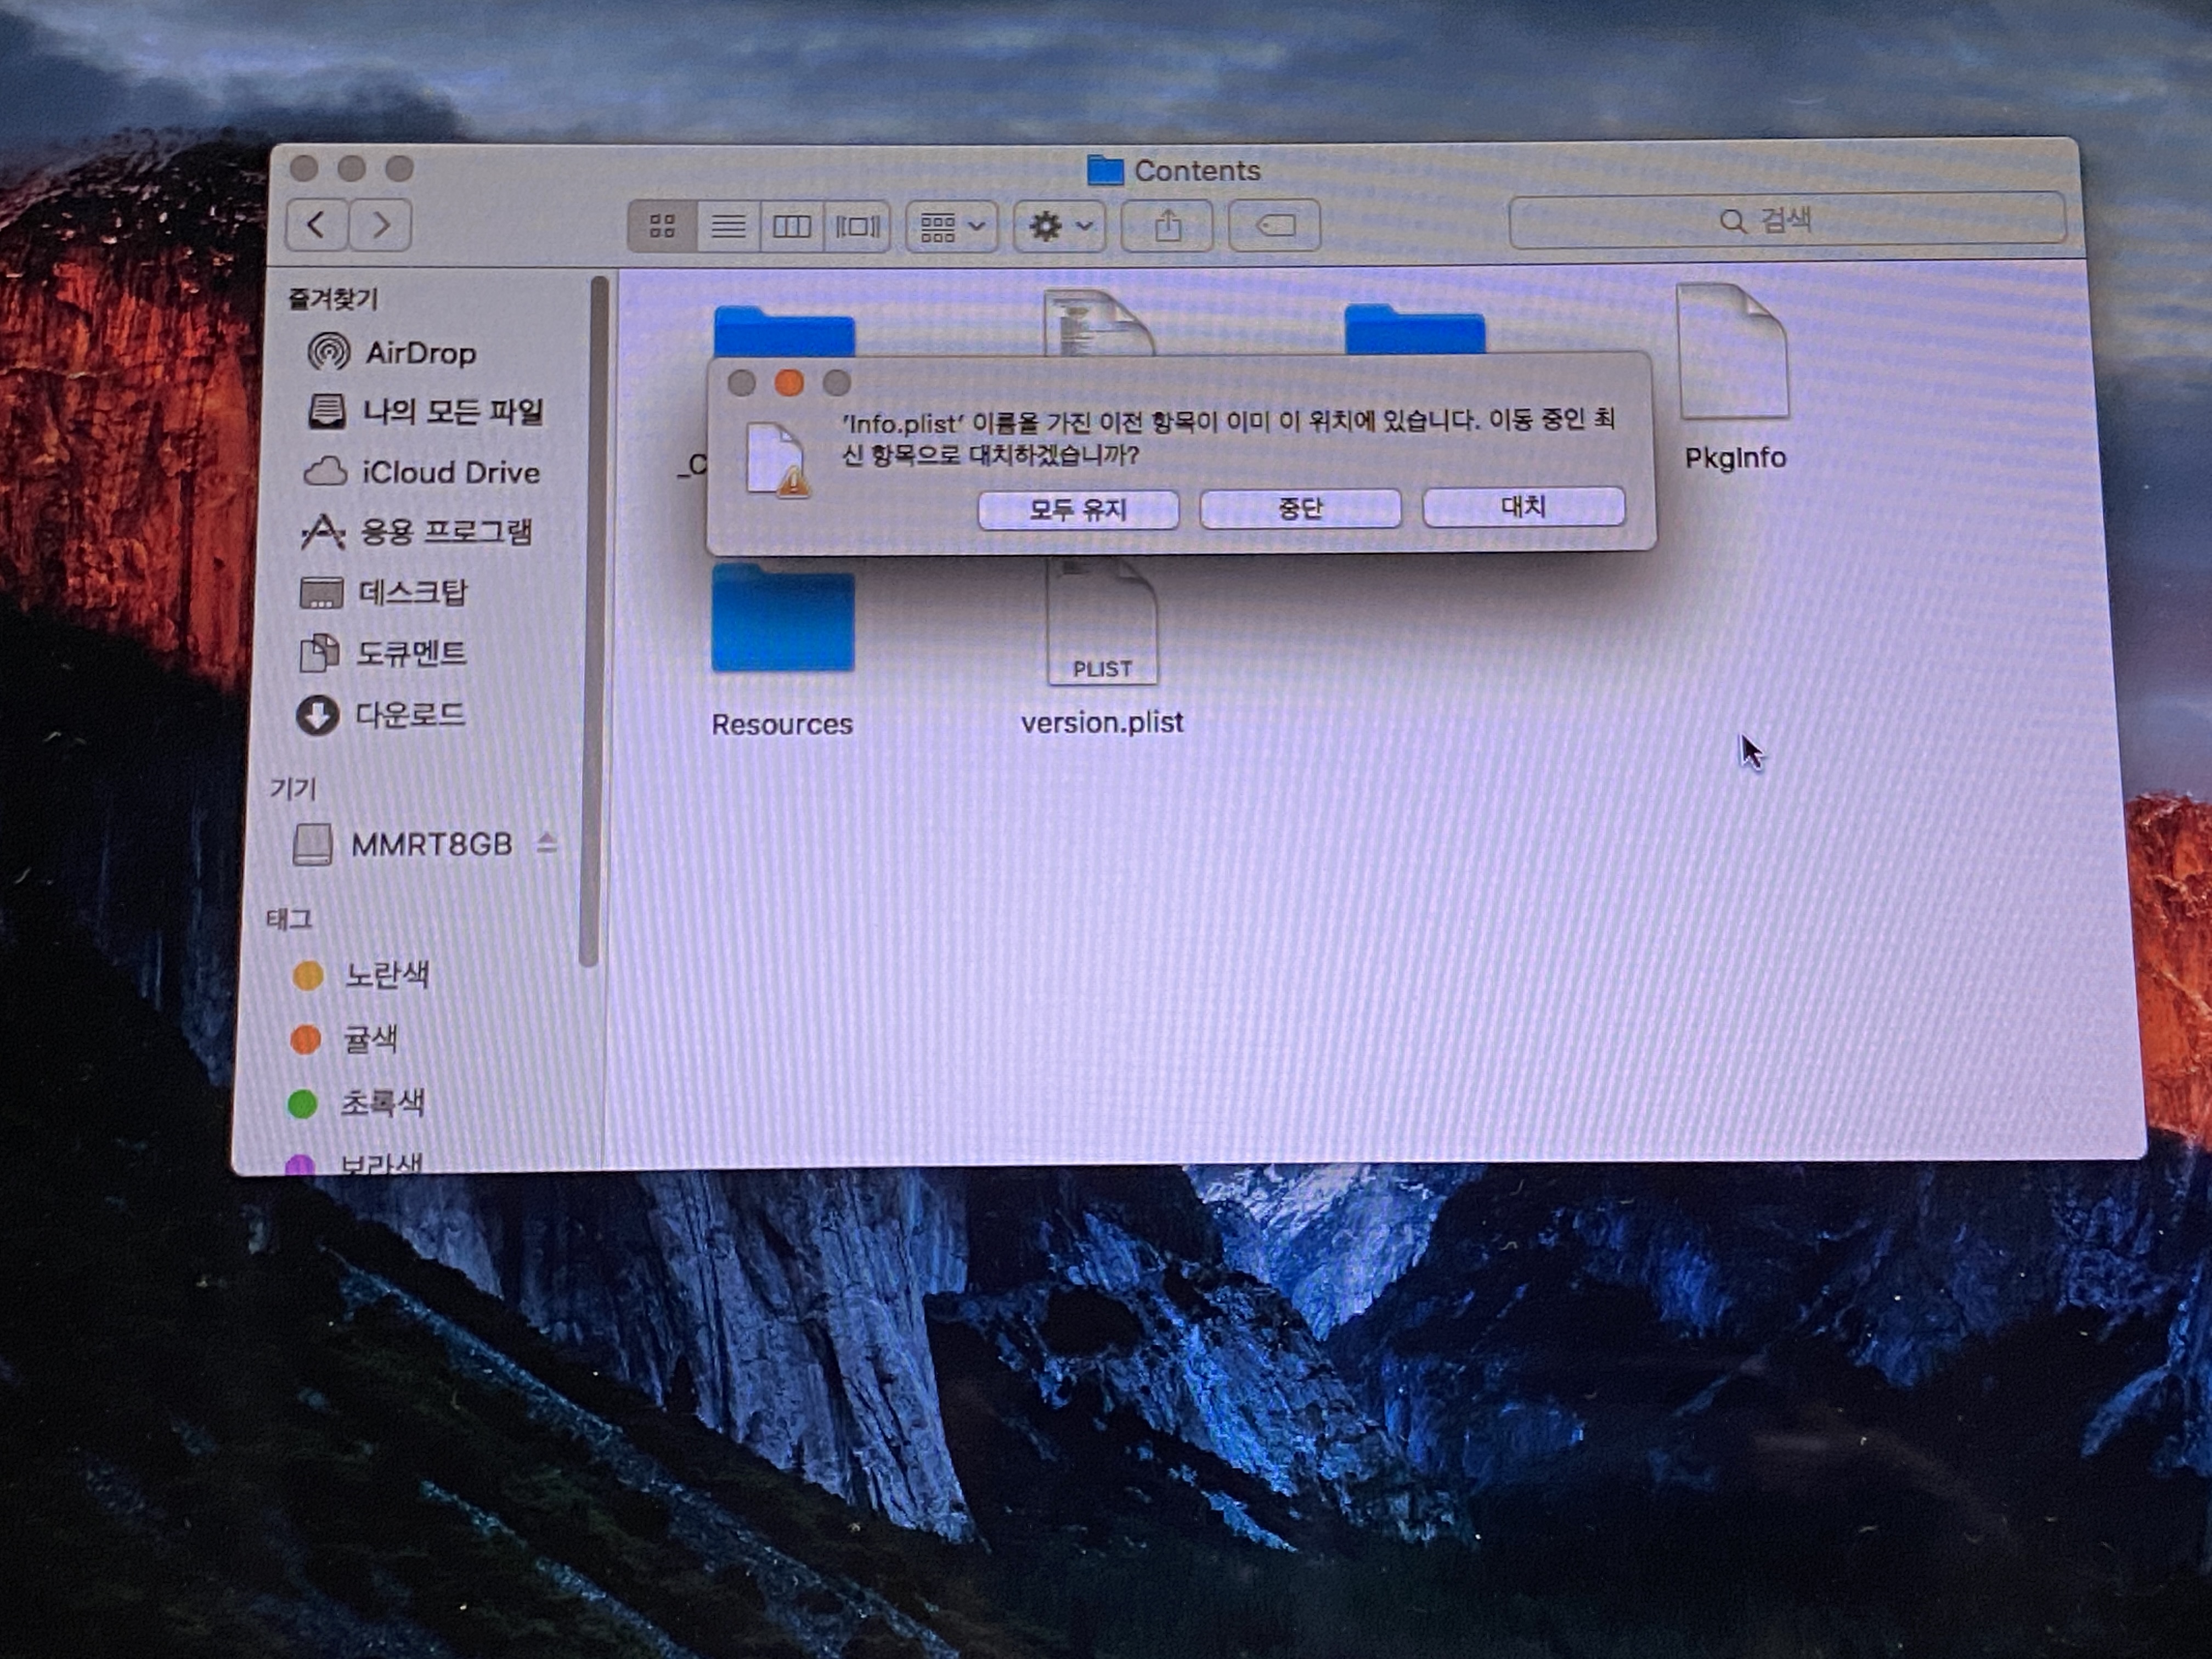Click the Share toolbar icon
The height and width of the screenshot is (1659, 2212).
coord(1167,226)
